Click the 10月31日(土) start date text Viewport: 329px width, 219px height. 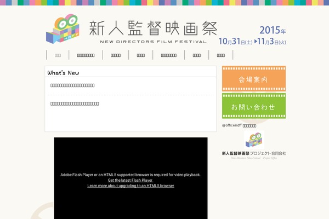tap(235, 41)
